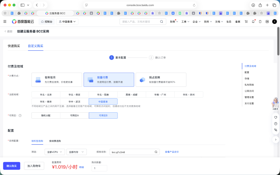Jump to 私有网络 in the side anchor list
The height and width of the screenshot is (175, 280).
(249, 85)
